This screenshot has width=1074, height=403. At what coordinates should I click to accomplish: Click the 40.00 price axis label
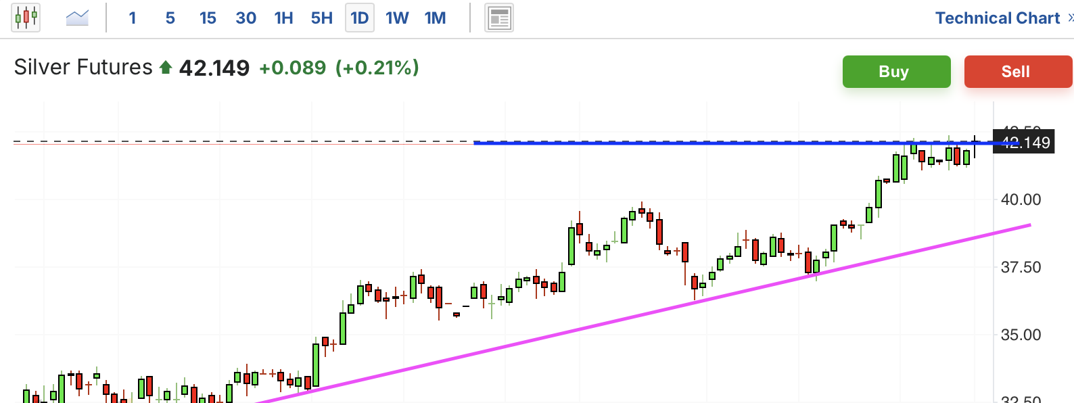[1021, 199]
